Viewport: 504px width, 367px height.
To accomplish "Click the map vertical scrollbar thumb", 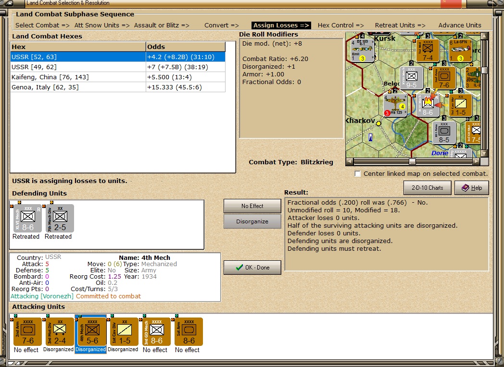I will (484, 70).
